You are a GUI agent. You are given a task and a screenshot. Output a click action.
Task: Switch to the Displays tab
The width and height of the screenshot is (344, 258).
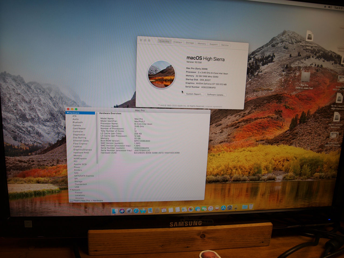177,42
